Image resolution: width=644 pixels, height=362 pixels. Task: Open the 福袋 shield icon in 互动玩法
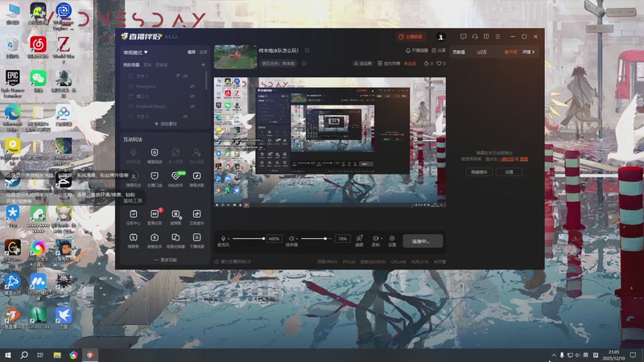[155, 153]
